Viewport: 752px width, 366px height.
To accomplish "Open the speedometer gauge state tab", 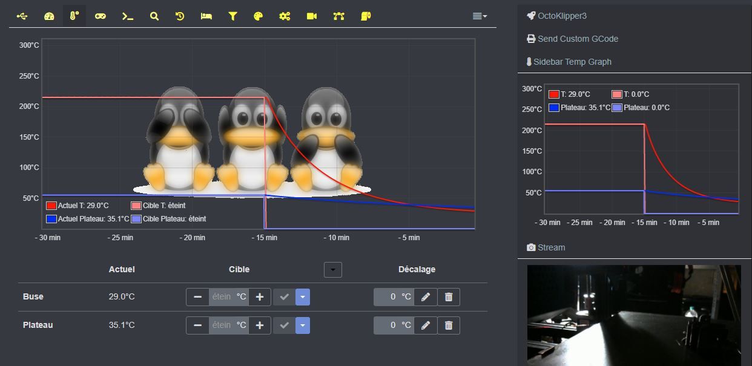I will tap(49, 16).
